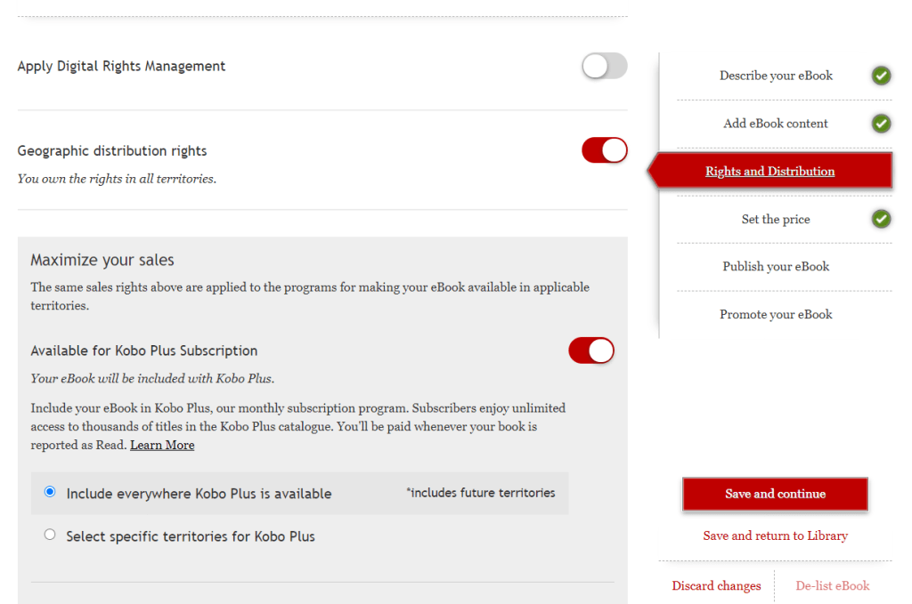This screenshot has width=912, height=604.
Task: Enable the Apply Digital Rights Management switch
Action: click(x=605, y=66)
